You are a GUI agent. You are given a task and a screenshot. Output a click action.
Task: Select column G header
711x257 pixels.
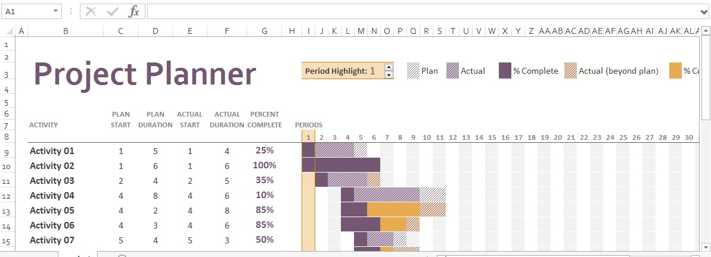[265, 31]
